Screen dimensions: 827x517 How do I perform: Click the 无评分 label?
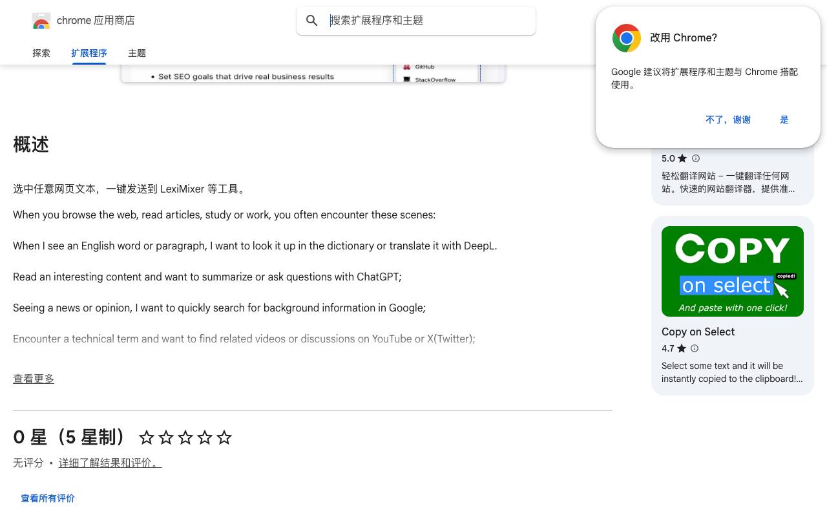pyautogui.click(x=28, y=463)
